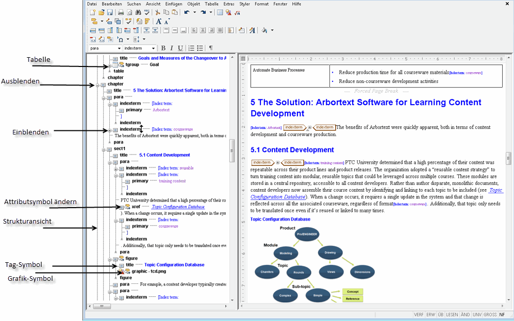Insert a graphic using the picture icon
Image resolution: width=514 pixels, height=321 pixels.
[x=228, y=12]
